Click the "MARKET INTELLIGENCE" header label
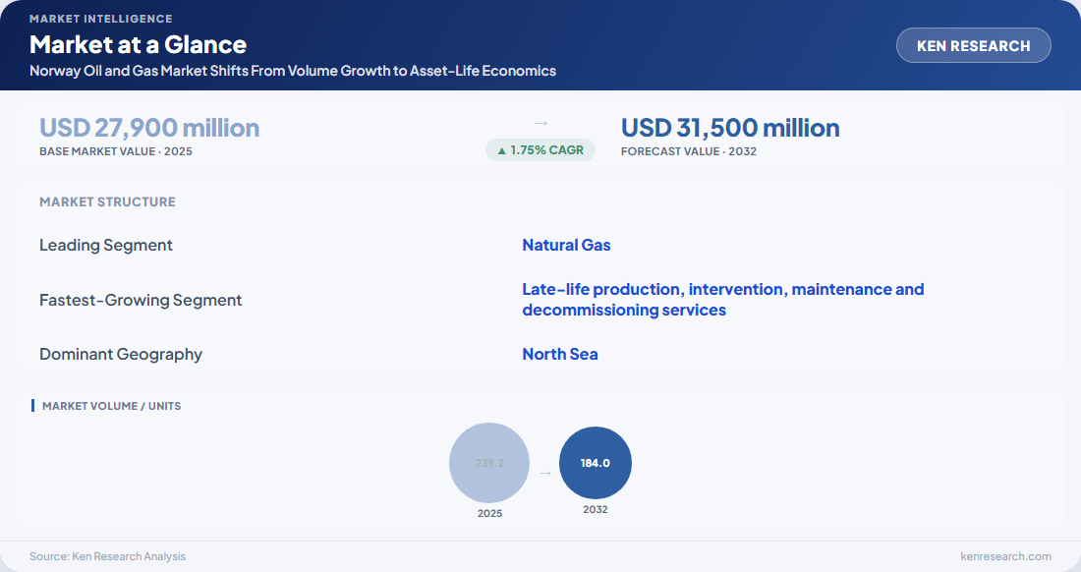 point(101,19)
